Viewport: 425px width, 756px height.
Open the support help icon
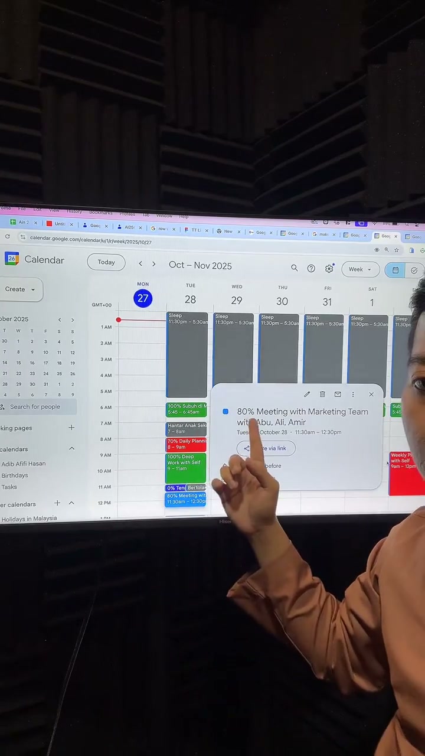click(311, 269)
